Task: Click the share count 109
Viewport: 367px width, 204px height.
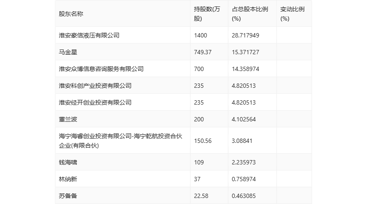Action: pos(199,162)
